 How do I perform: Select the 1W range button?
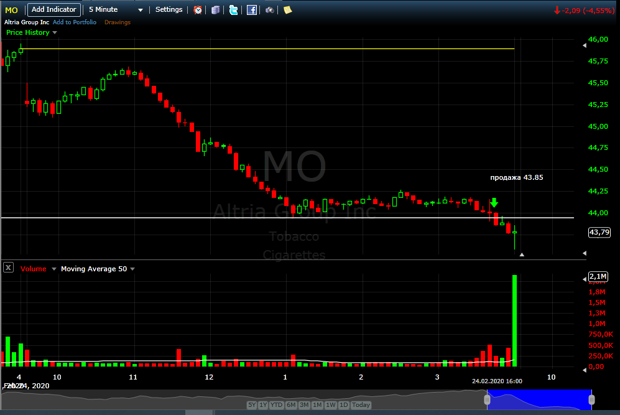(x=331, y=404)
